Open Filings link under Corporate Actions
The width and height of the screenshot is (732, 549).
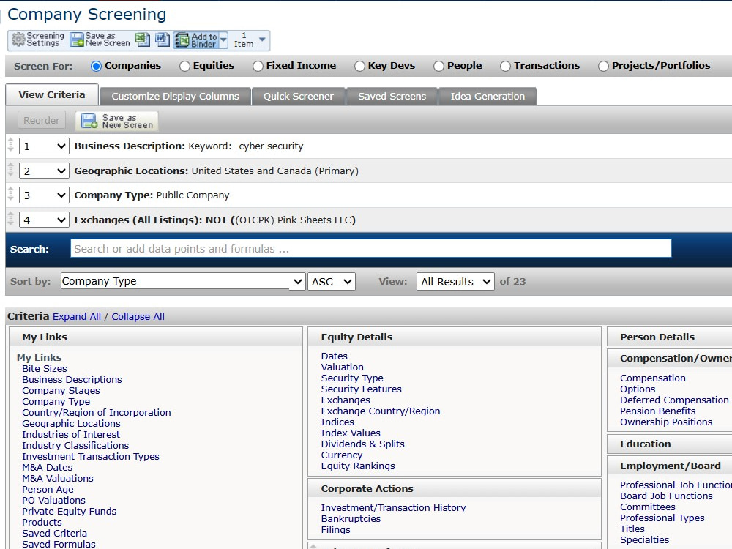point(336,529)
